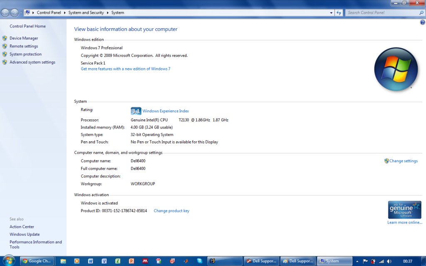Launch Windows Media Player taskbar icon
The image size is (426, 266).
[77, 261]
